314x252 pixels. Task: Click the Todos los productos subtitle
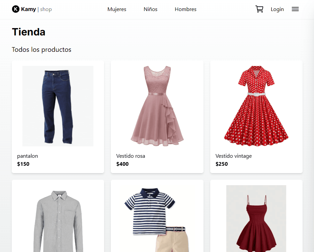(42, 49)
